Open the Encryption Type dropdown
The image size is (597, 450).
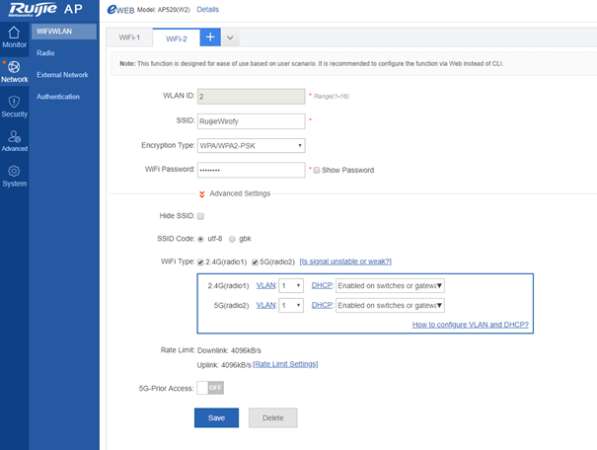pyautogui.click(x=251, y=145)
